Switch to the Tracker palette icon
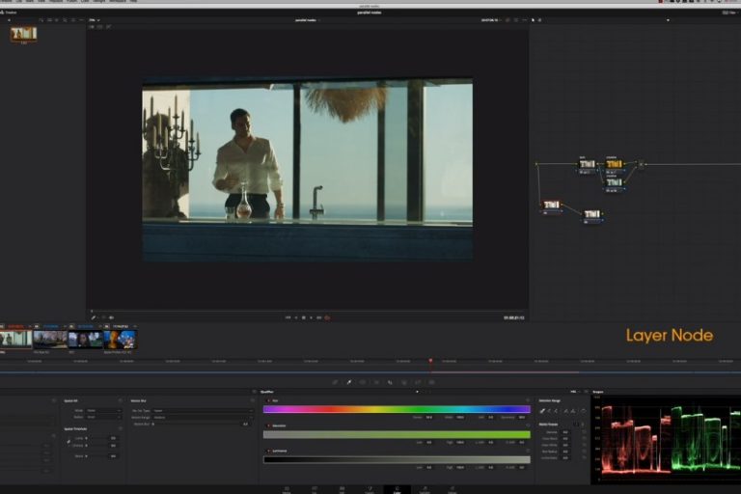741x494 pixels. tap(375, 382)
